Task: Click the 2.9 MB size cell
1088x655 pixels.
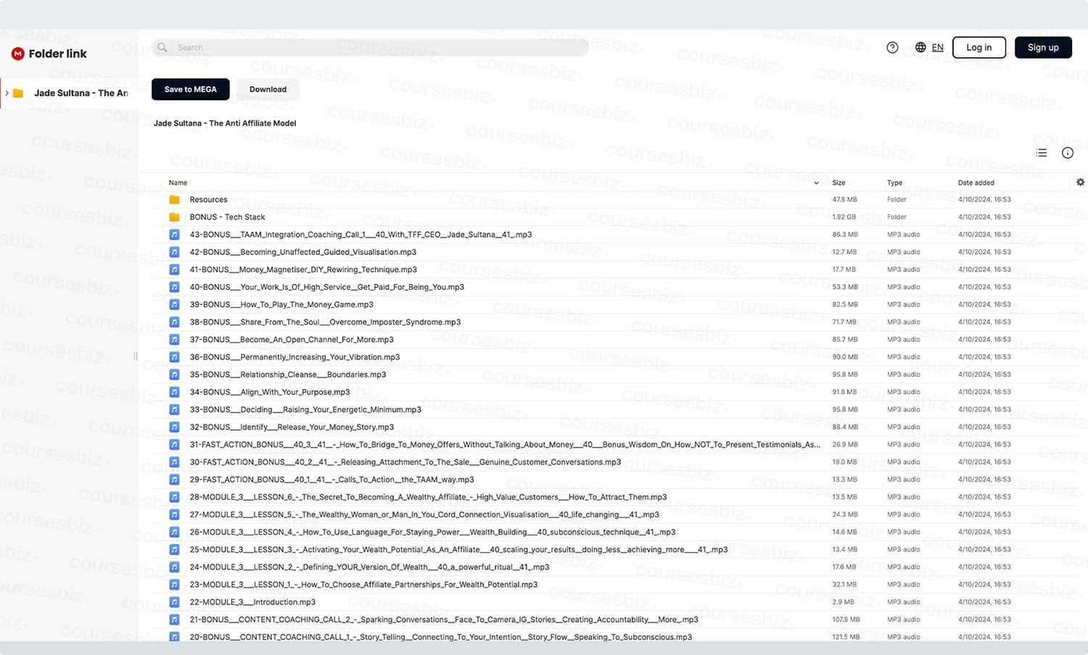Action: pyautogui.click(x=843, y=602)
